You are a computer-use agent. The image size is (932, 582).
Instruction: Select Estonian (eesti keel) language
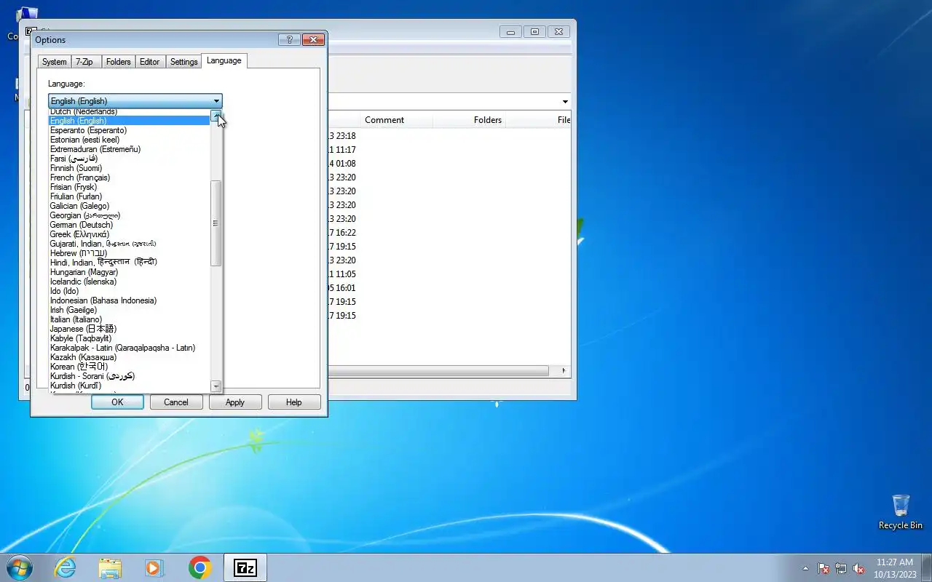pos(130,140)
